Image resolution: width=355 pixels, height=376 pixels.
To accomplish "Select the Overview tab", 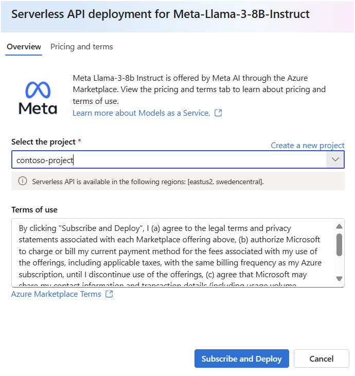I will [x=24, y=46].
